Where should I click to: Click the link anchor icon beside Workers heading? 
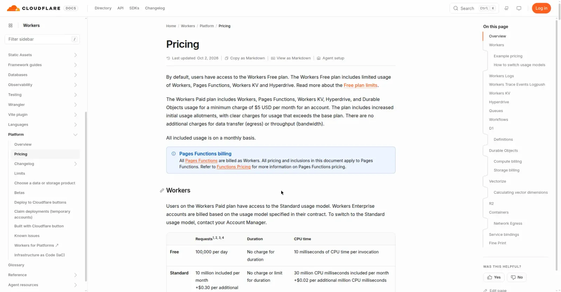click(x=162, y=191)
